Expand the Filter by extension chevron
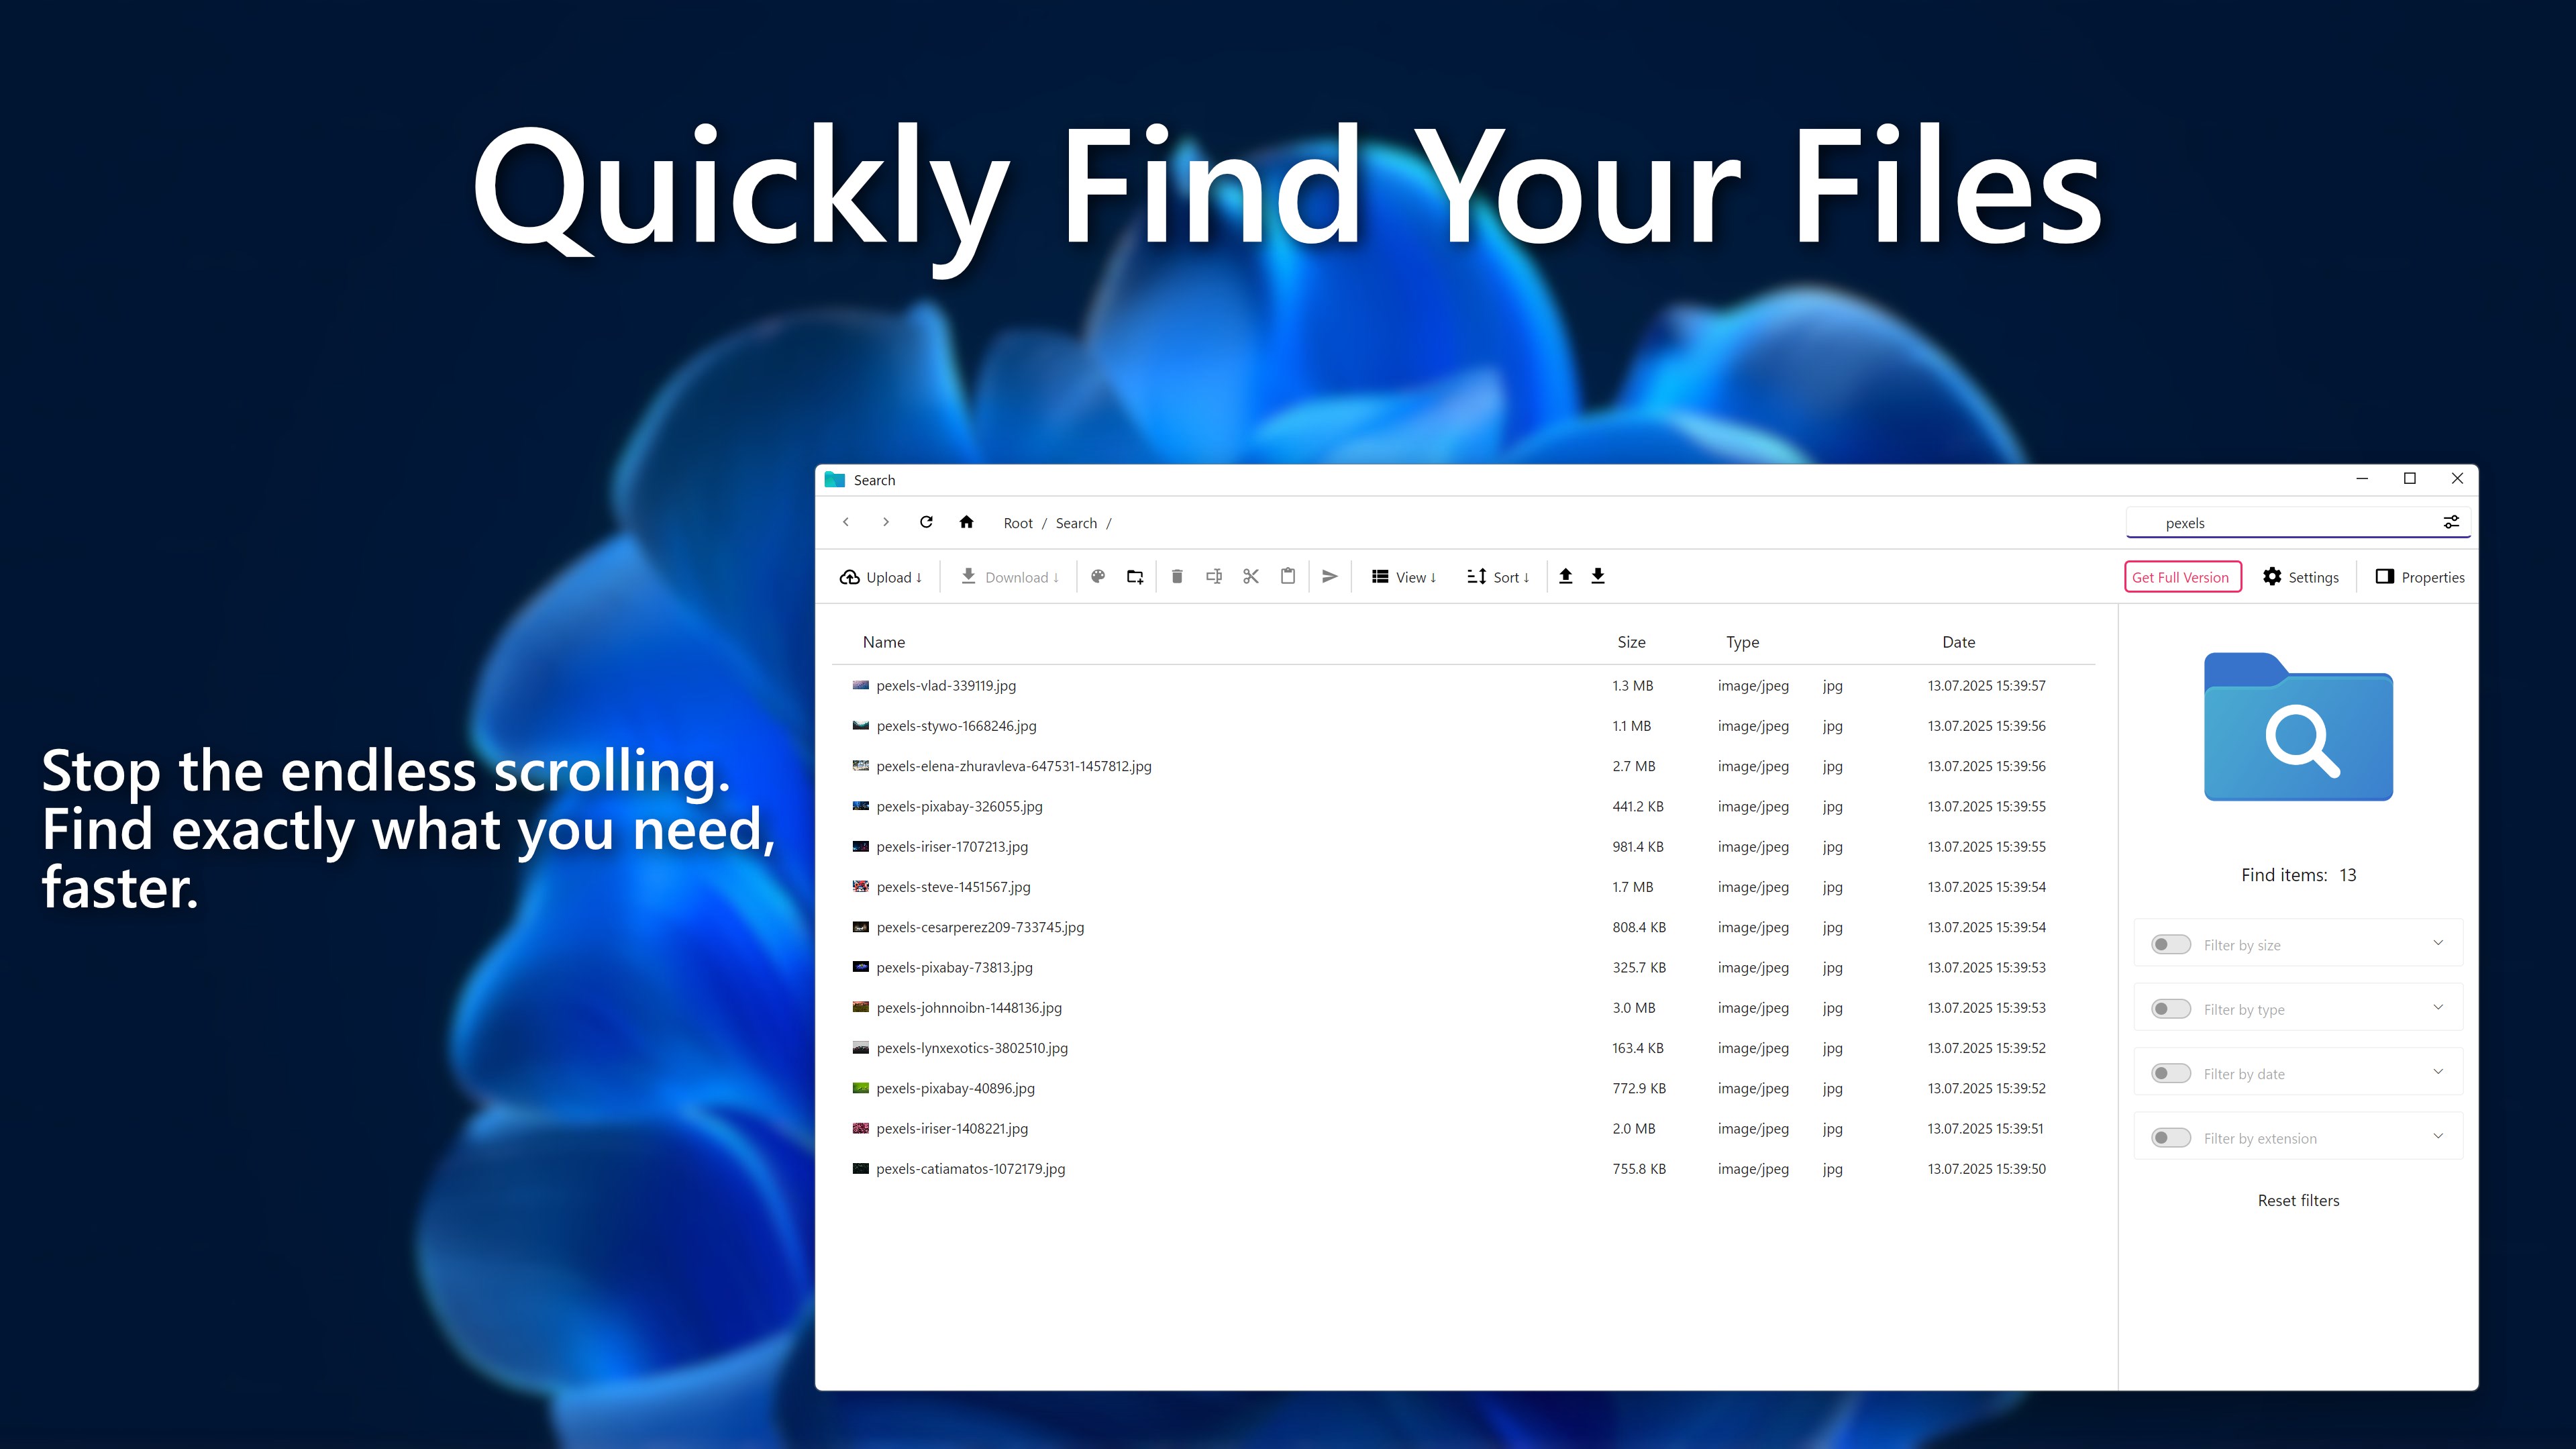Viewport: 2576px width, 1449px height. [2438, 1136]
